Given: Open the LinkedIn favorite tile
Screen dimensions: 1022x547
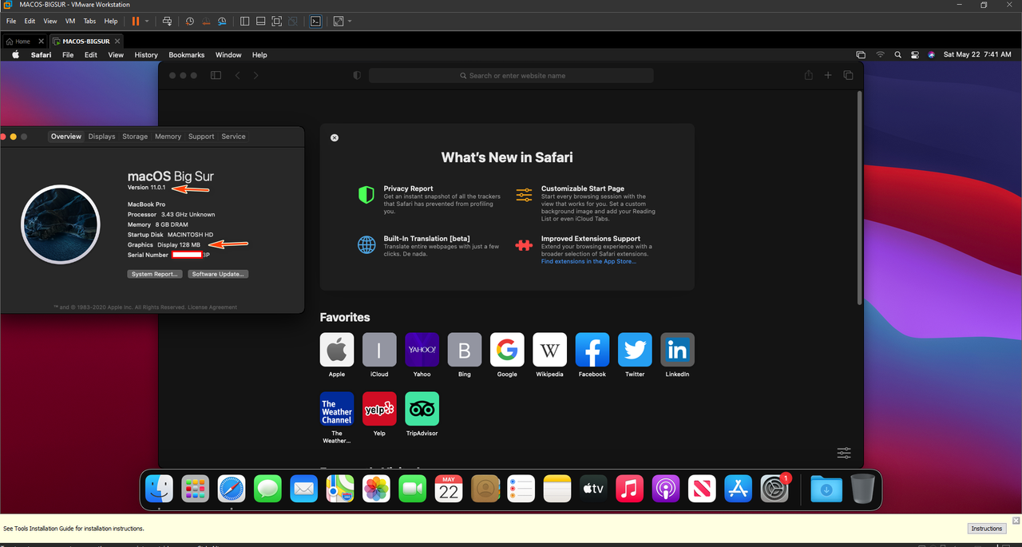Looking at the screenshot, I should tap(677, 350).
